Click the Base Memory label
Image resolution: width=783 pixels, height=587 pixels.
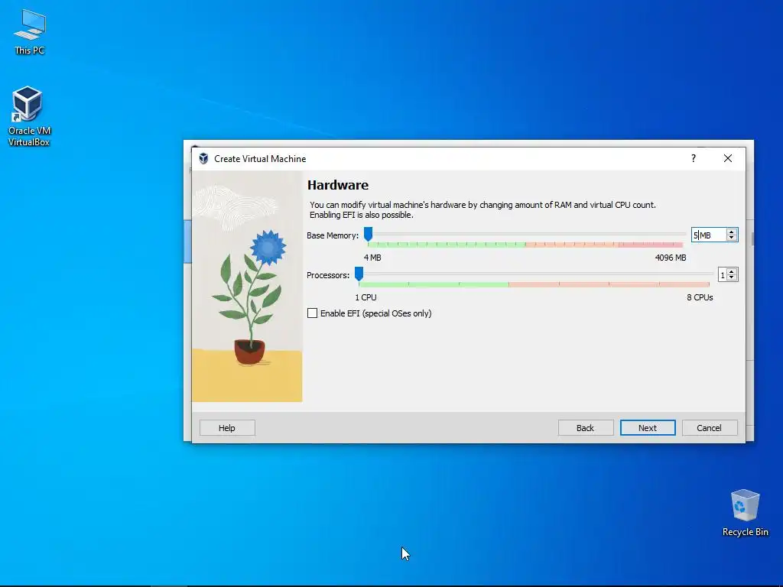[x=333, y=235]
